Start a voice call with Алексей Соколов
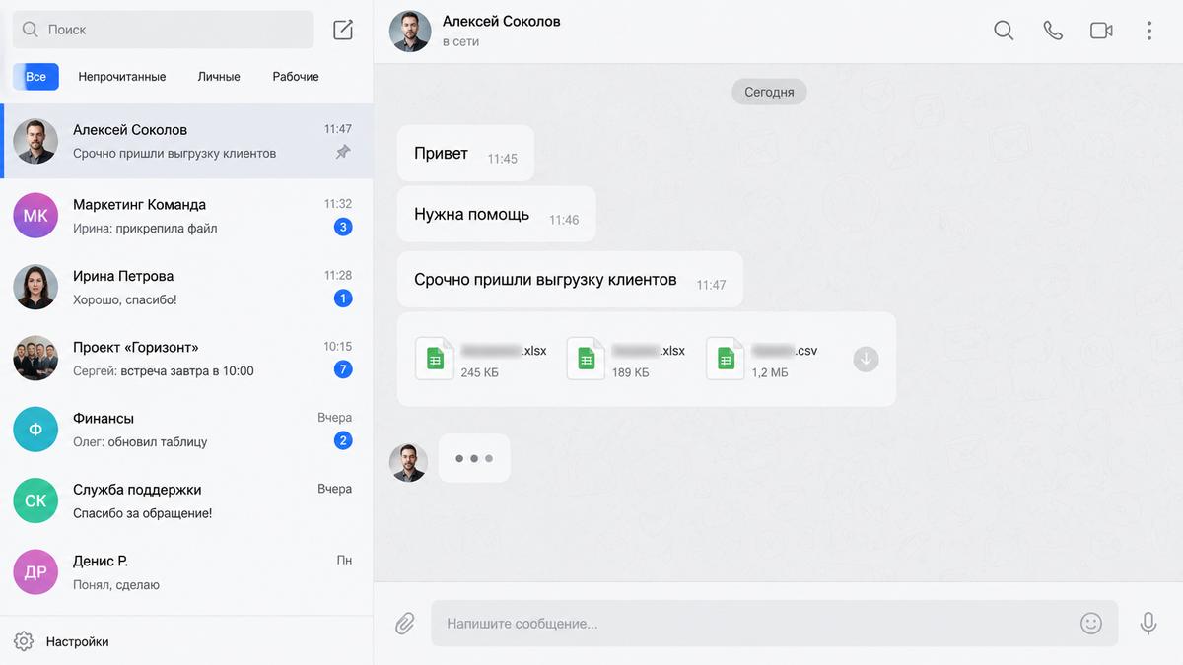Image resolution: width=1183 pixels, height=665 pixels. [x=1053, y=31]
